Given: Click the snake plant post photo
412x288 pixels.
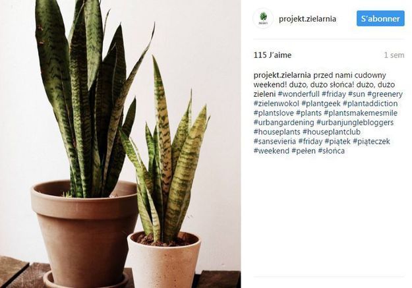Looking at the screenshot, I should [121, 144].
